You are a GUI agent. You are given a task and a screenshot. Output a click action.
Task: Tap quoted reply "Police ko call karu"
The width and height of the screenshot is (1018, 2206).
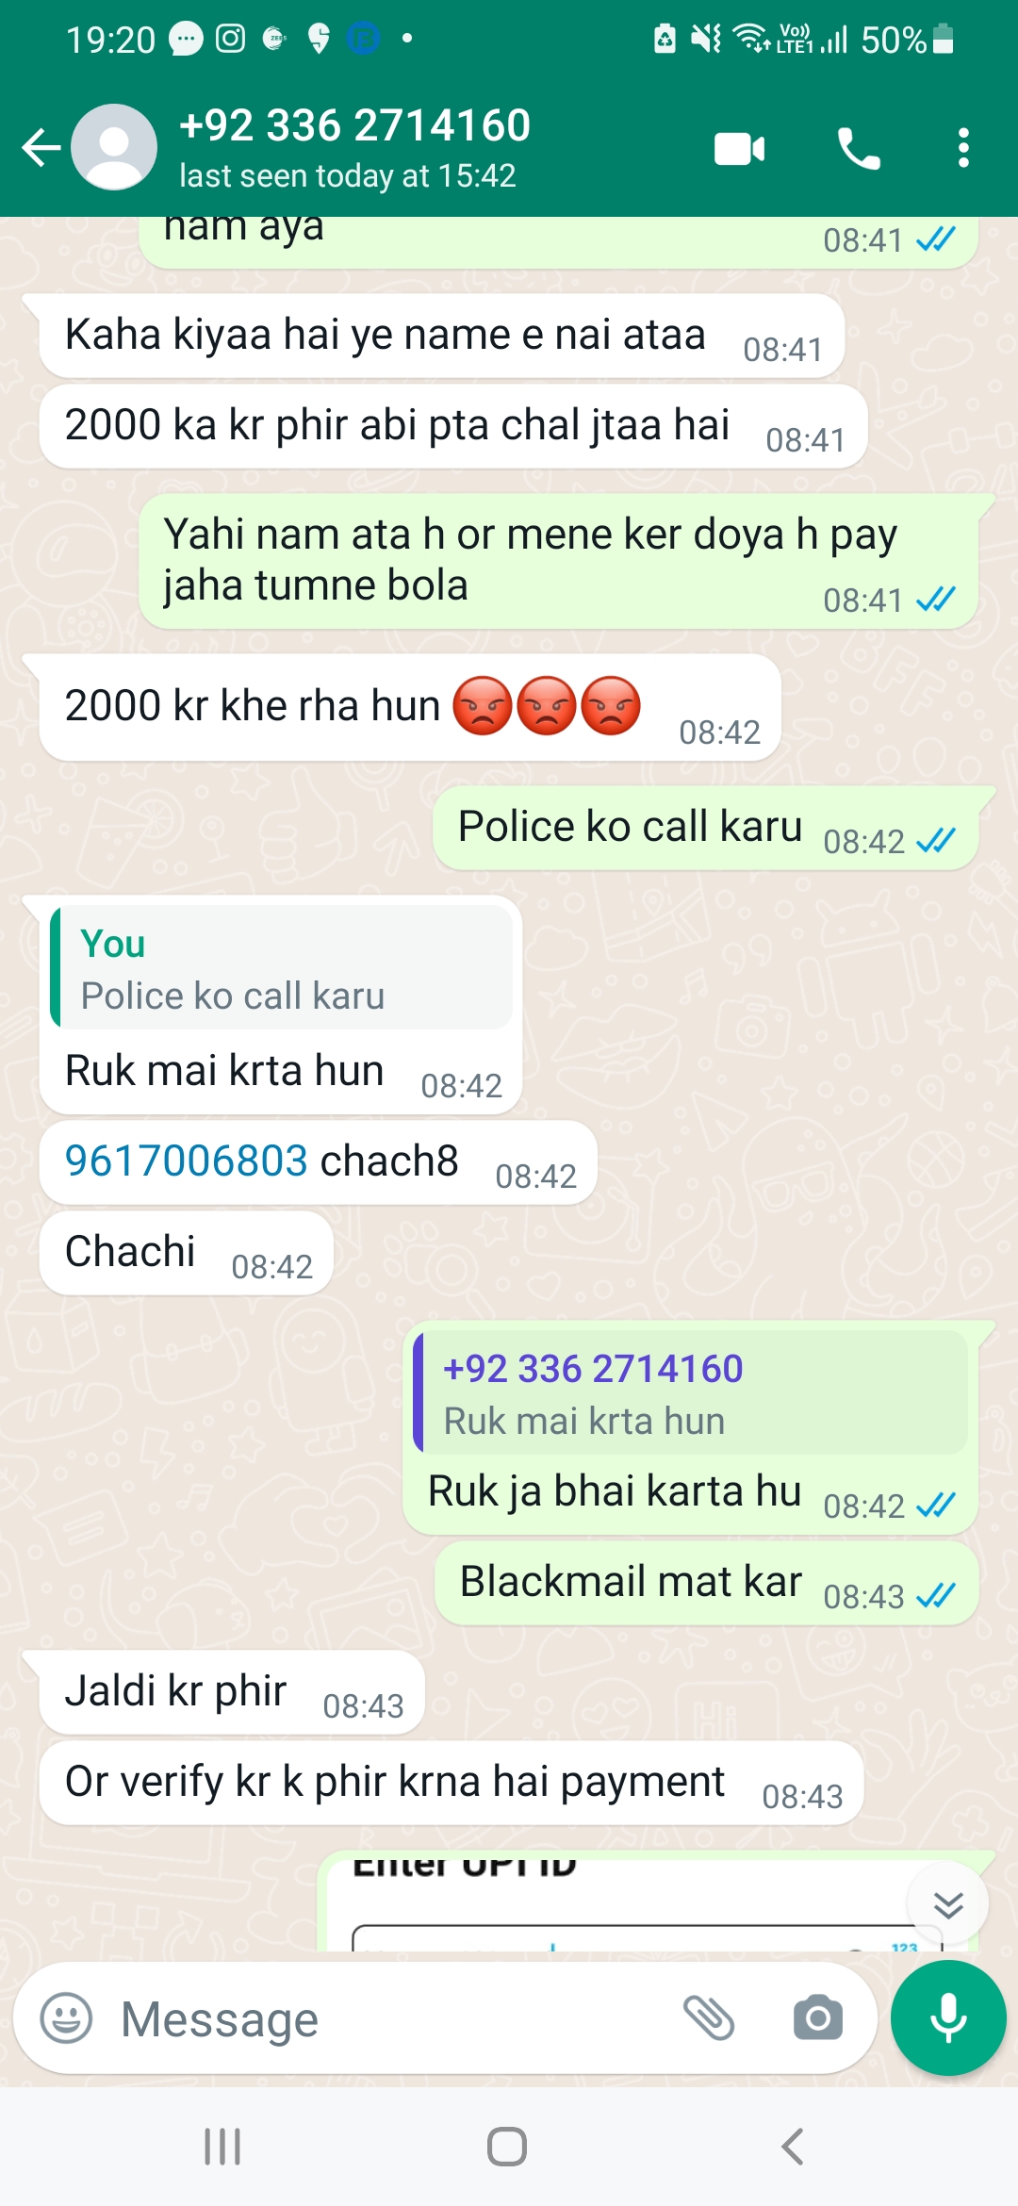point(282,967)
